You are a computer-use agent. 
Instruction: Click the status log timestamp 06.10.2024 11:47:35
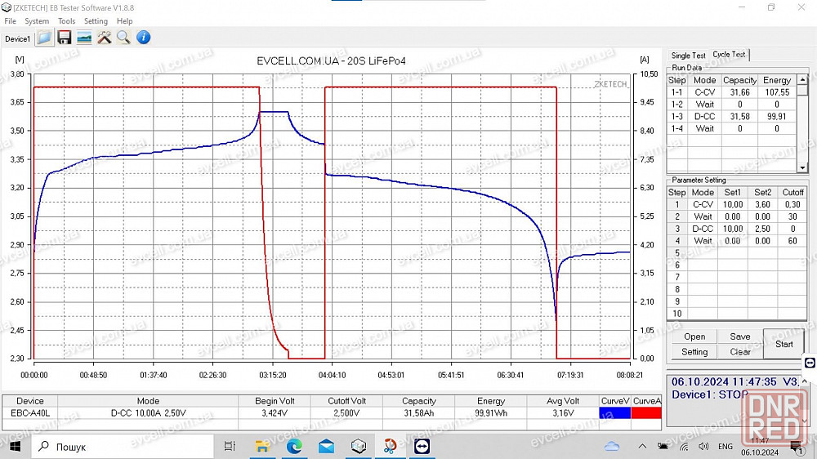(x=724, y=382)
